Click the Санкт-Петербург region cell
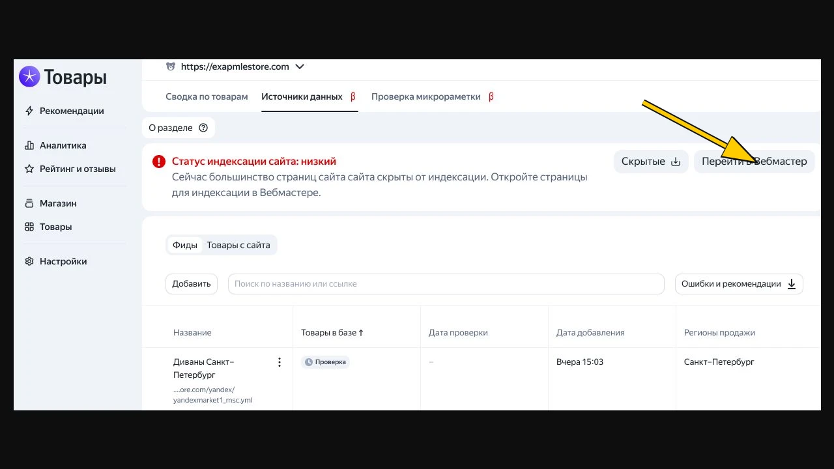The width and height of the screenshot is (834, 469). pyautogui.click(x=719, y=362)
